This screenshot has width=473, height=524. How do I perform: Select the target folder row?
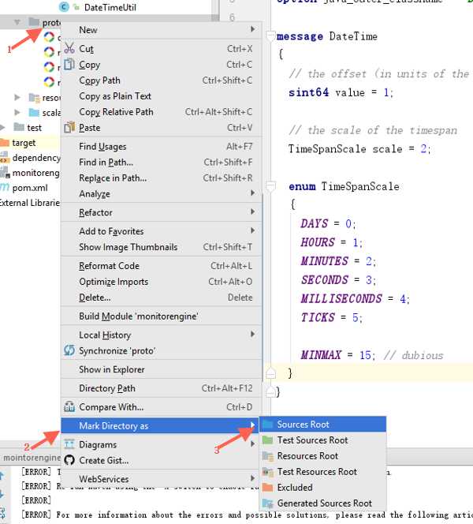pyautogui.click(x=30, y=143)
